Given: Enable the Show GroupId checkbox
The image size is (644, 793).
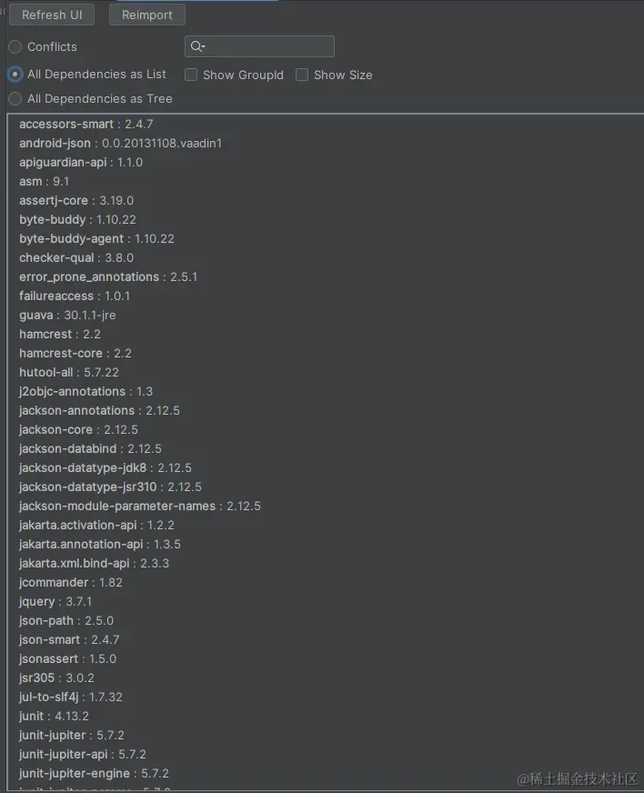Looking at the screenshot, I should click(191, 75).
